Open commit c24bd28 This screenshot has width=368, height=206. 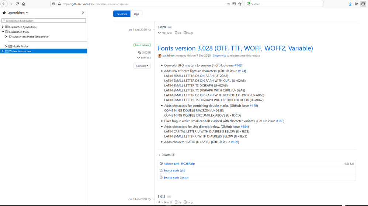point(165,202)
